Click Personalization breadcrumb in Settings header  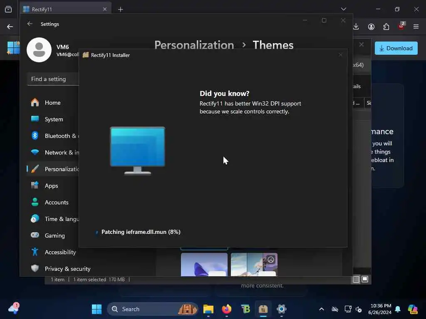pos(194,45)
